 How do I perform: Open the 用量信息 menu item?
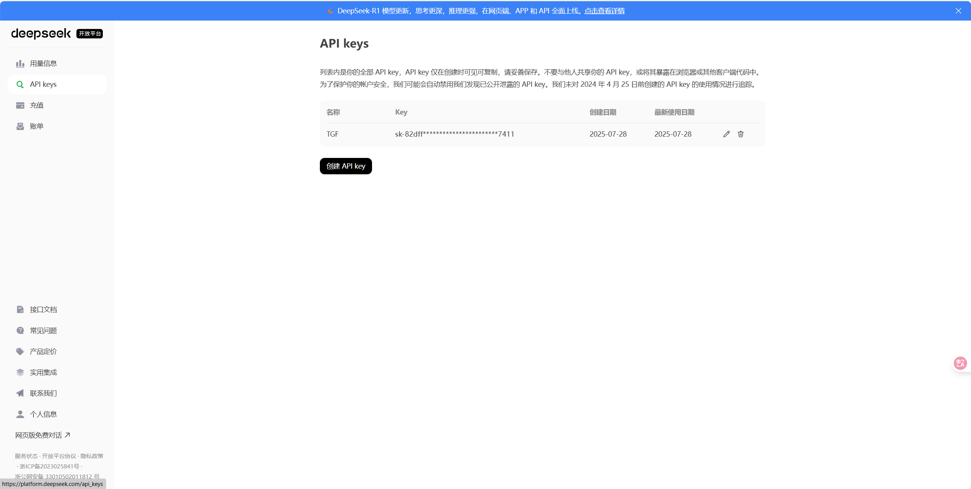click(x=57, y=64)
